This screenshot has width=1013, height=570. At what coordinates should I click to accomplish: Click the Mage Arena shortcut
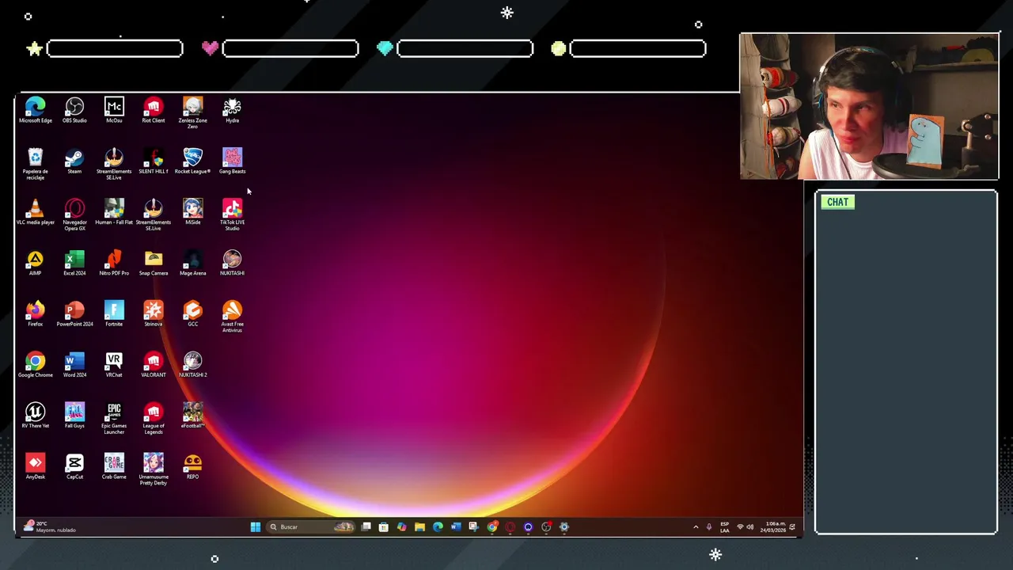click(x=192, y=263)
